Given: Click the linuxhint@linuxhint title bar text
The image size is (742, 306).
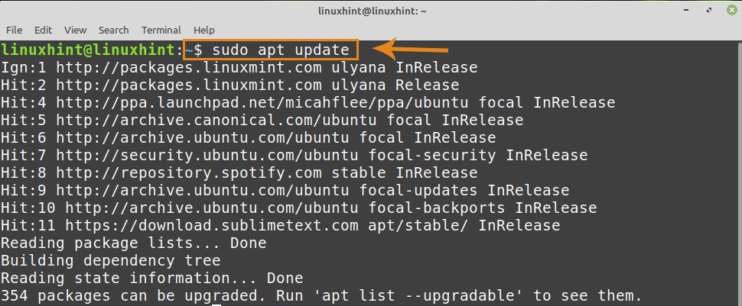Looking at the screenshot, I should tap(370, 10).
